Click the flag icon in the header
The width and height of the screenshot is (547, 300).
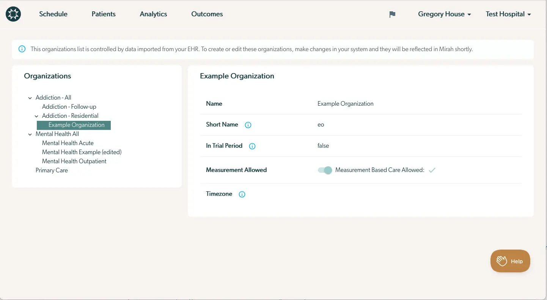click(392, 14)
